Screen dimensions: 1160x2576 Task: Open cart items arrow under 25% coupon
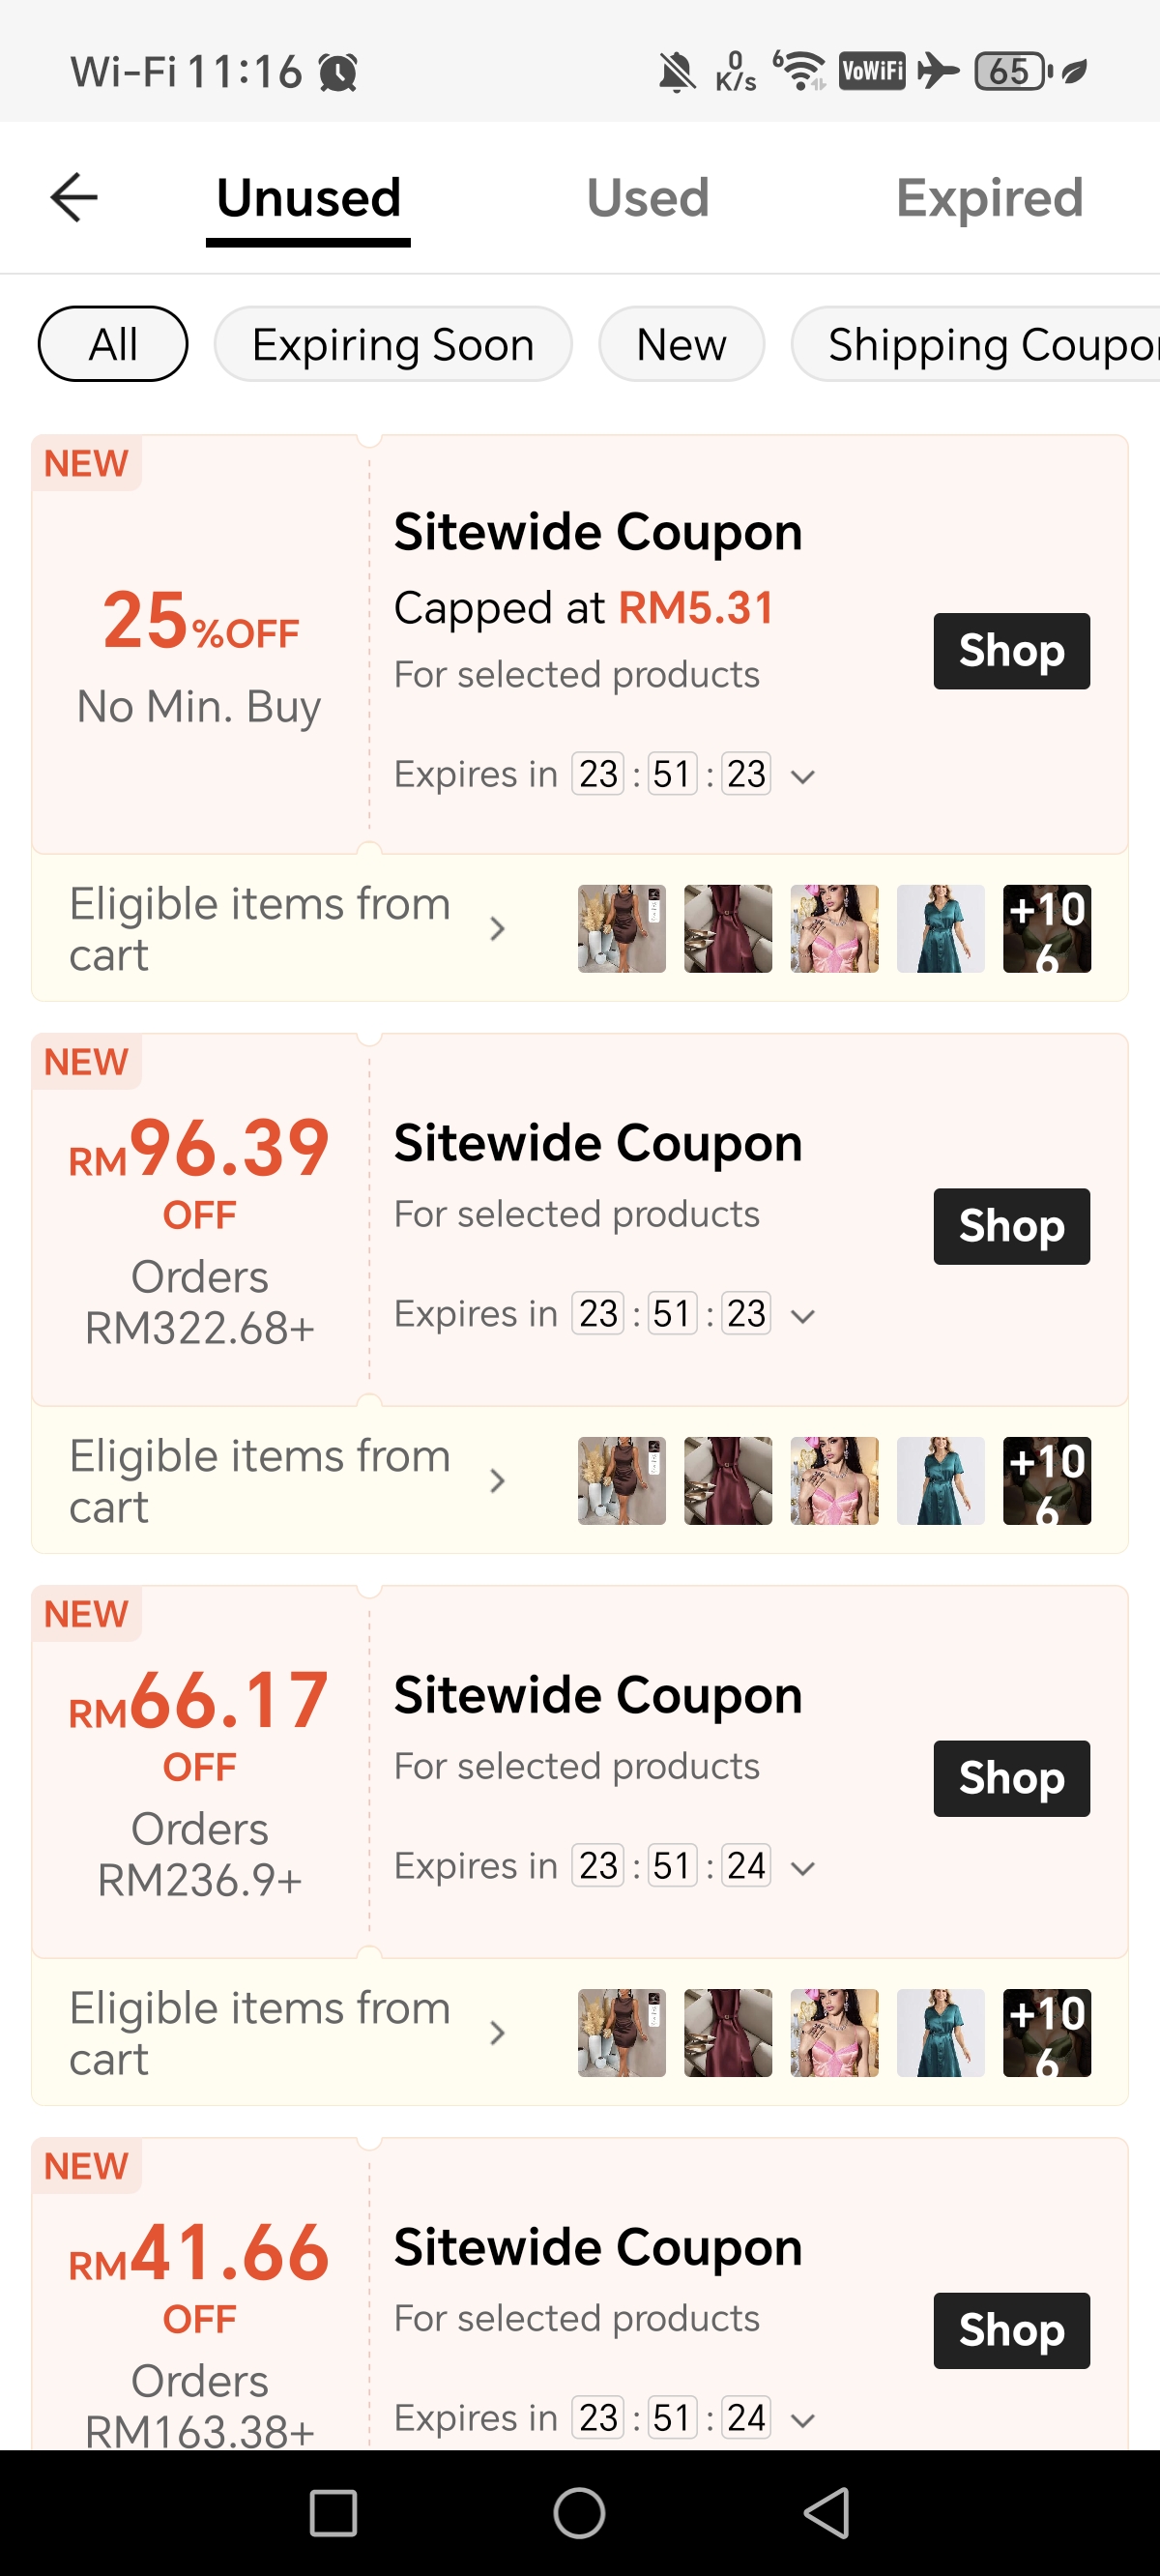coord(497,929)
